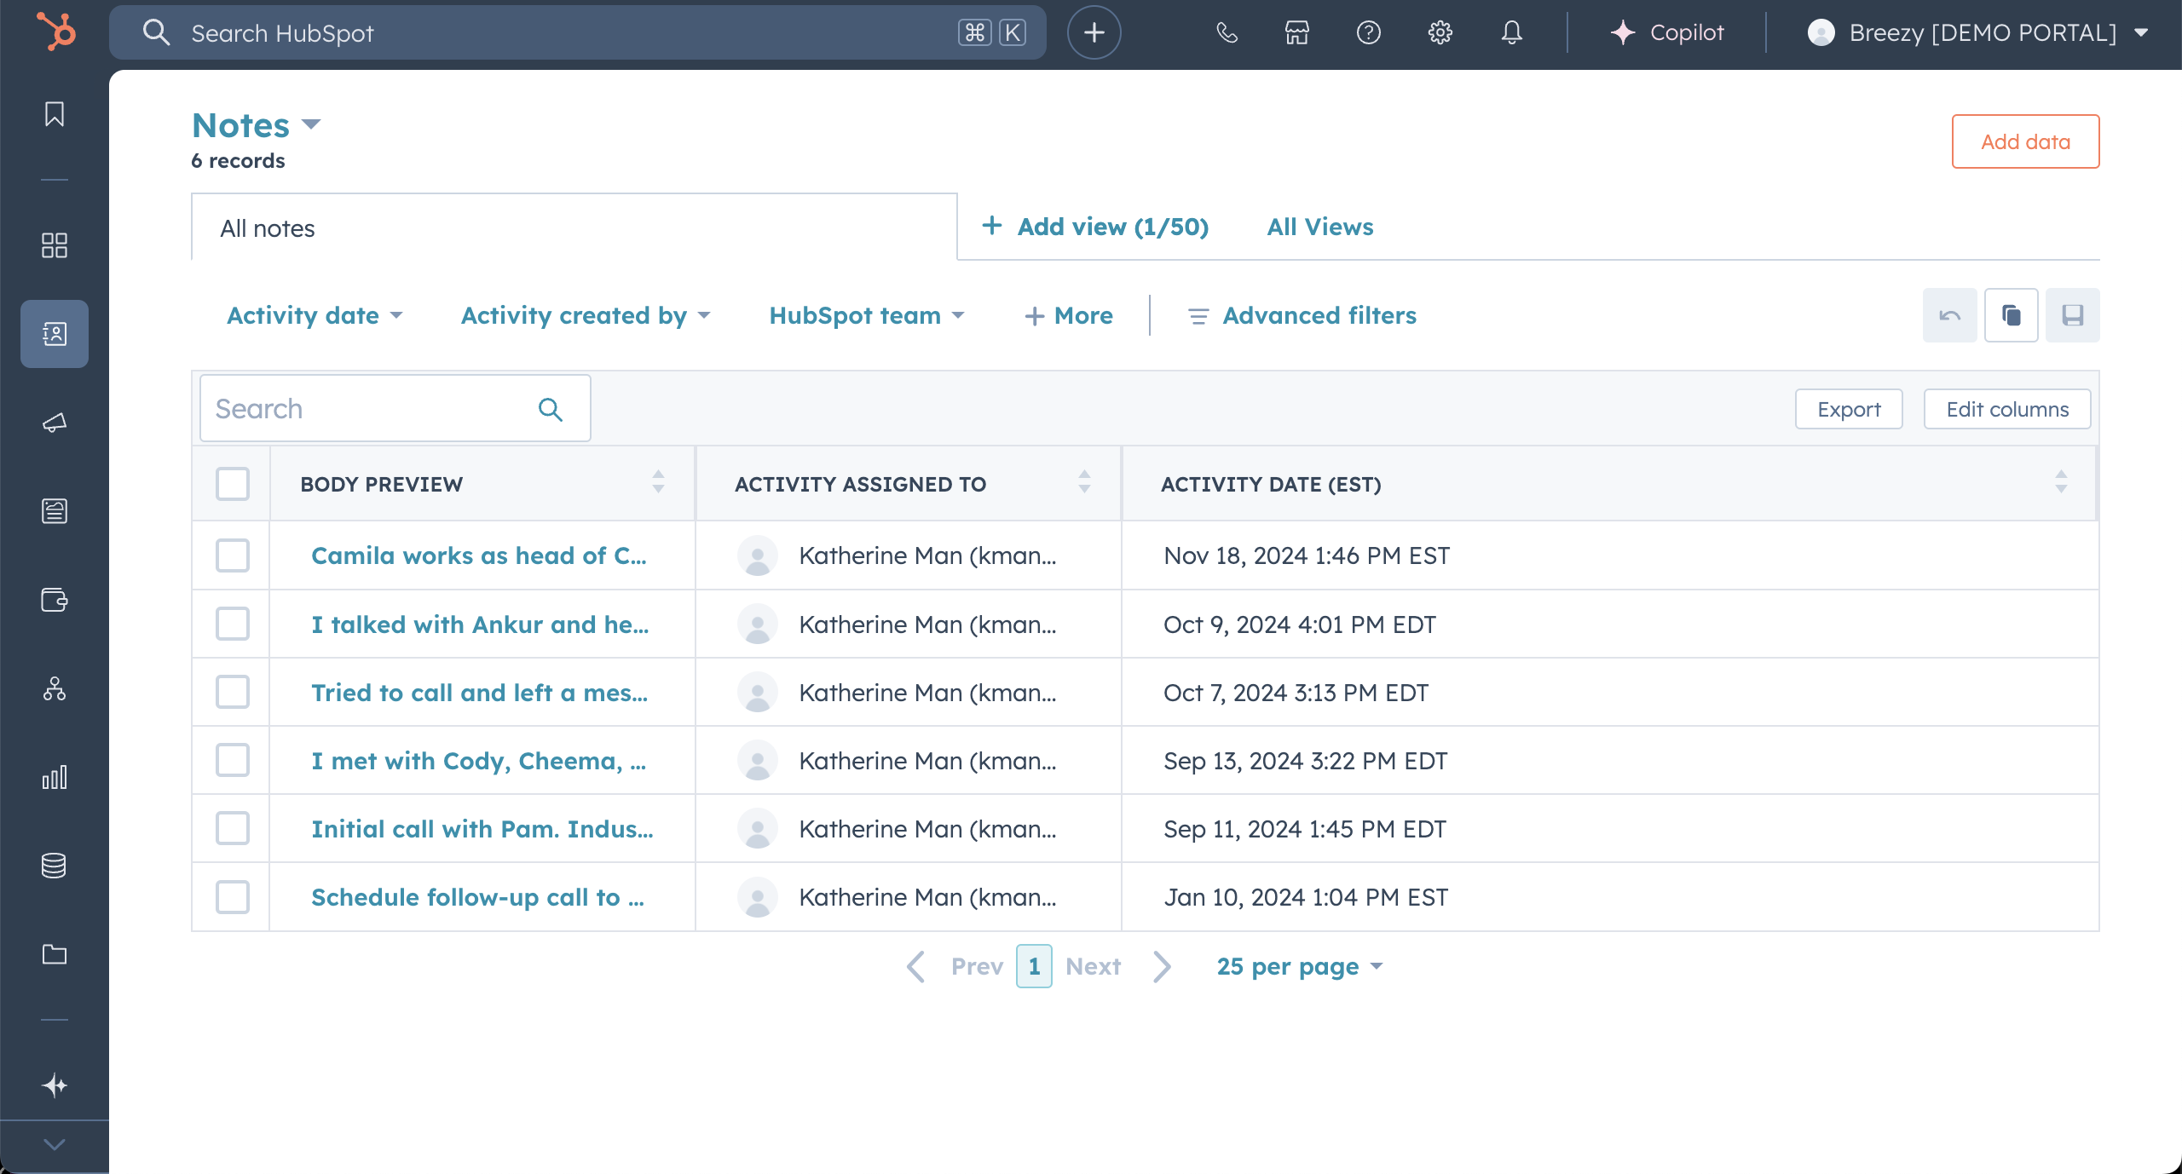Open the Activity date filter dropdown
The height and width of the screenshot is (1174, 2182).
pyautogui.click(x=315, y=315)
